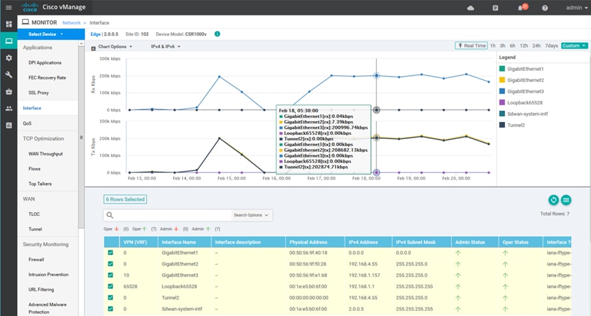The height and width of the screenshot is (316, 591).
Task: Open the Select Device dropdown
Action: 51,34
